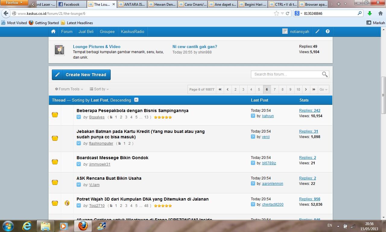Go to next page arrow in pagination

[306, 89]
